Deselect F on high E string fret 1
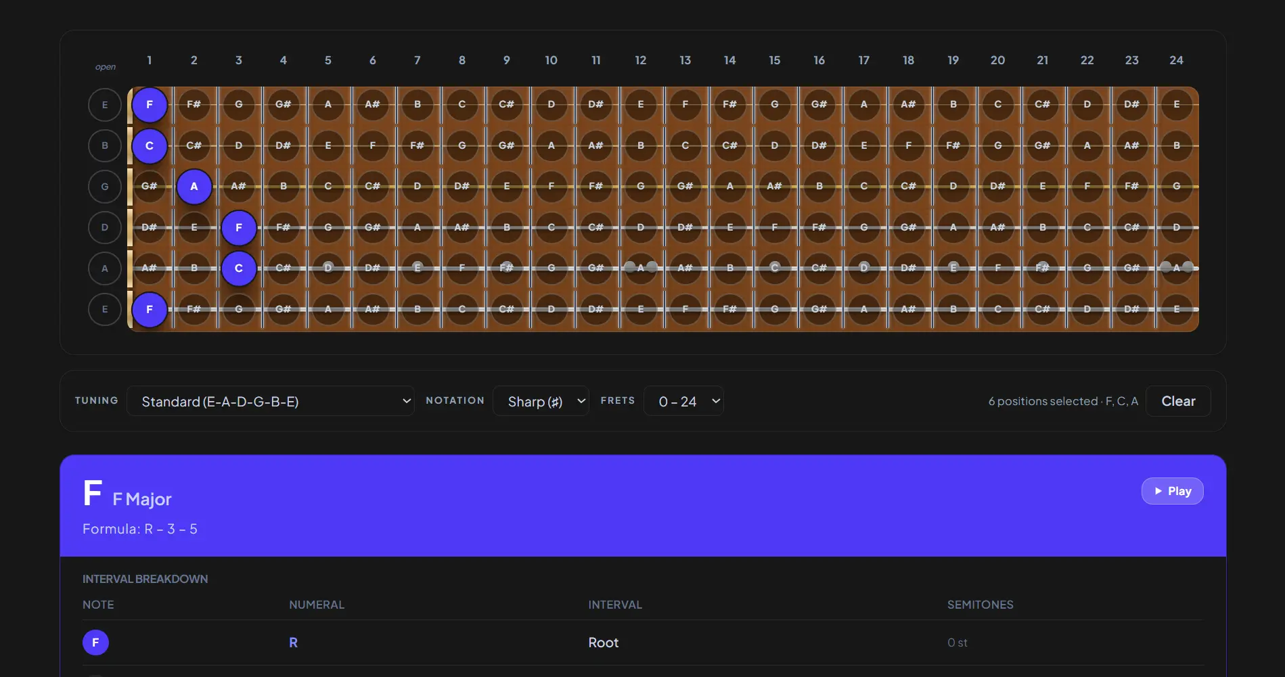This screenshot has width=1285, height=677. (150, 105)
